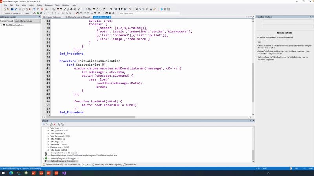Click the first icon in the Output toolbar
Image resolution: width=314 pixels, height=176 pixels.
click(x=44, y=124)
